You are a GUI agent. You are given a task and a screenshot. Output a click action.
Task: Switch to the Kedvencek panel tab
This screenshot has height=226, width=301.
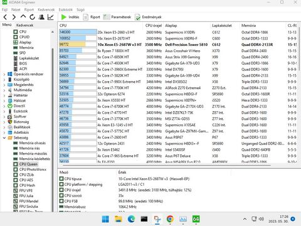tap(24, 25)
